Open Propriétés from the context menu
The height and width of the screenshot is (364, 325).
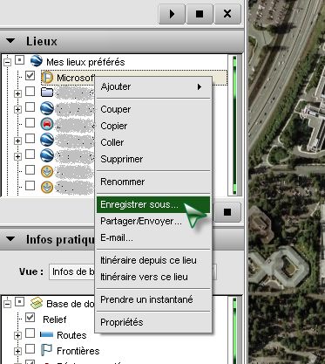pos(153,322)
